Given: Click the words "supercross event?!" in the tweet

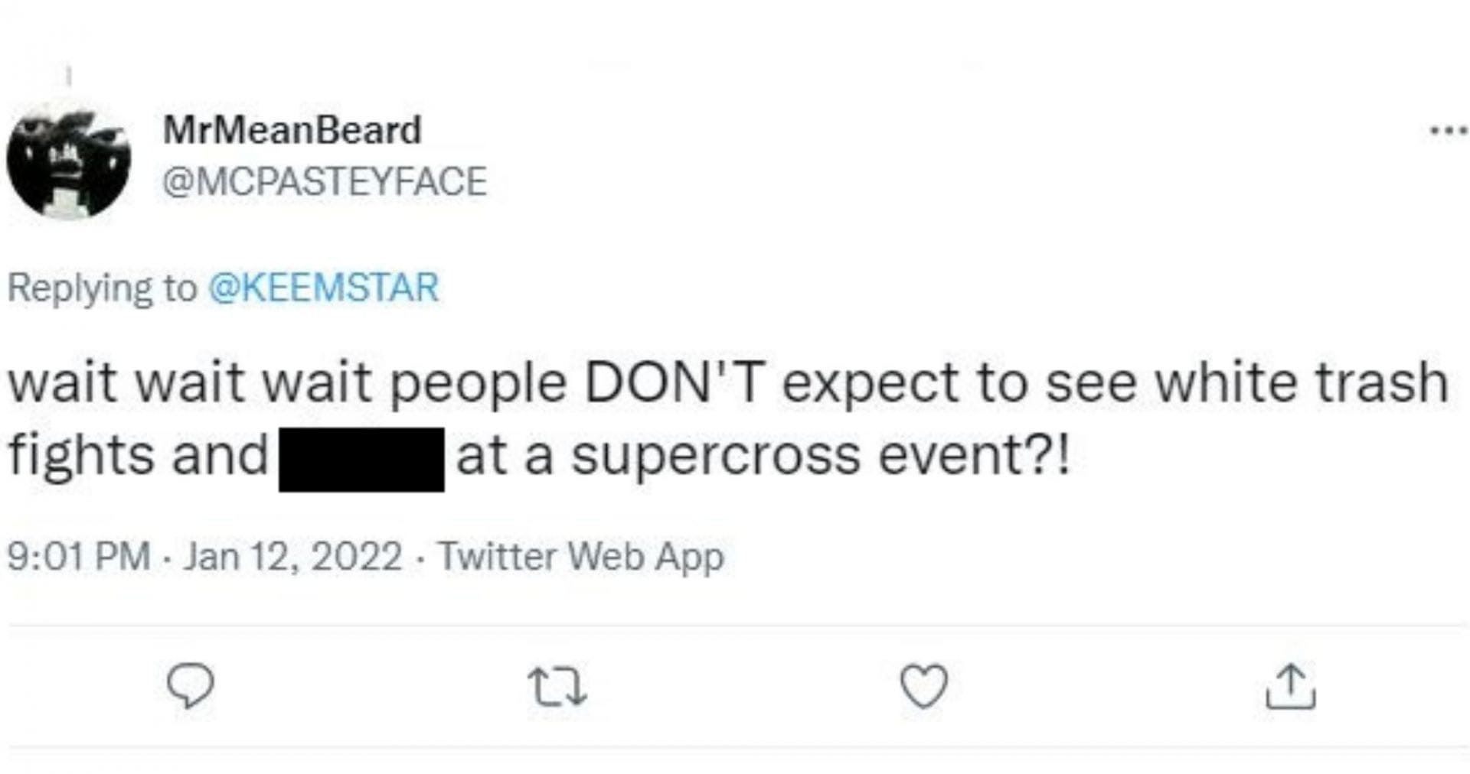Looking at the screenshot, I should point(819,457).
